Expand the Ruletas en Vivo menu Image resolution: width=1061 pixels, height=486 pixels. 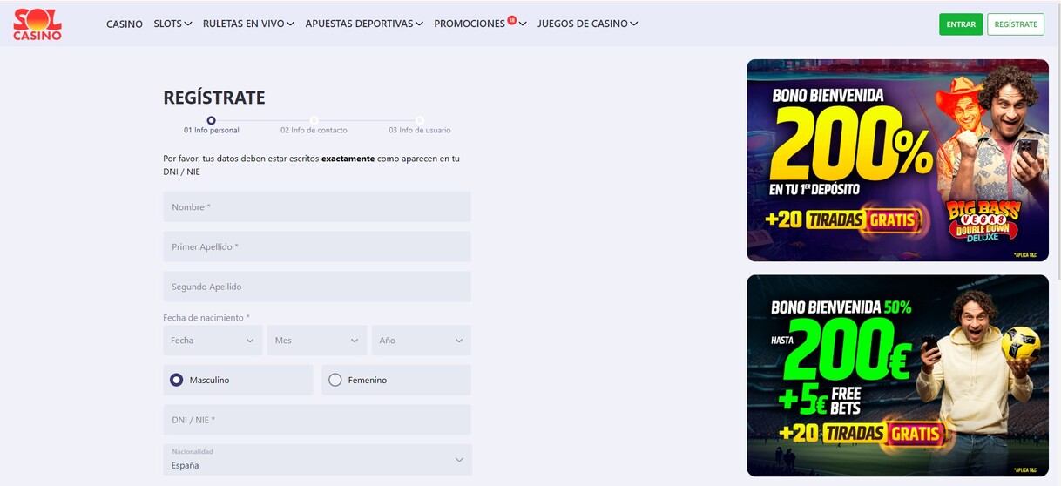tap(248, 24)
